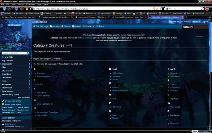
Task: Click the Protect page action
Action: tap(77, 27)
